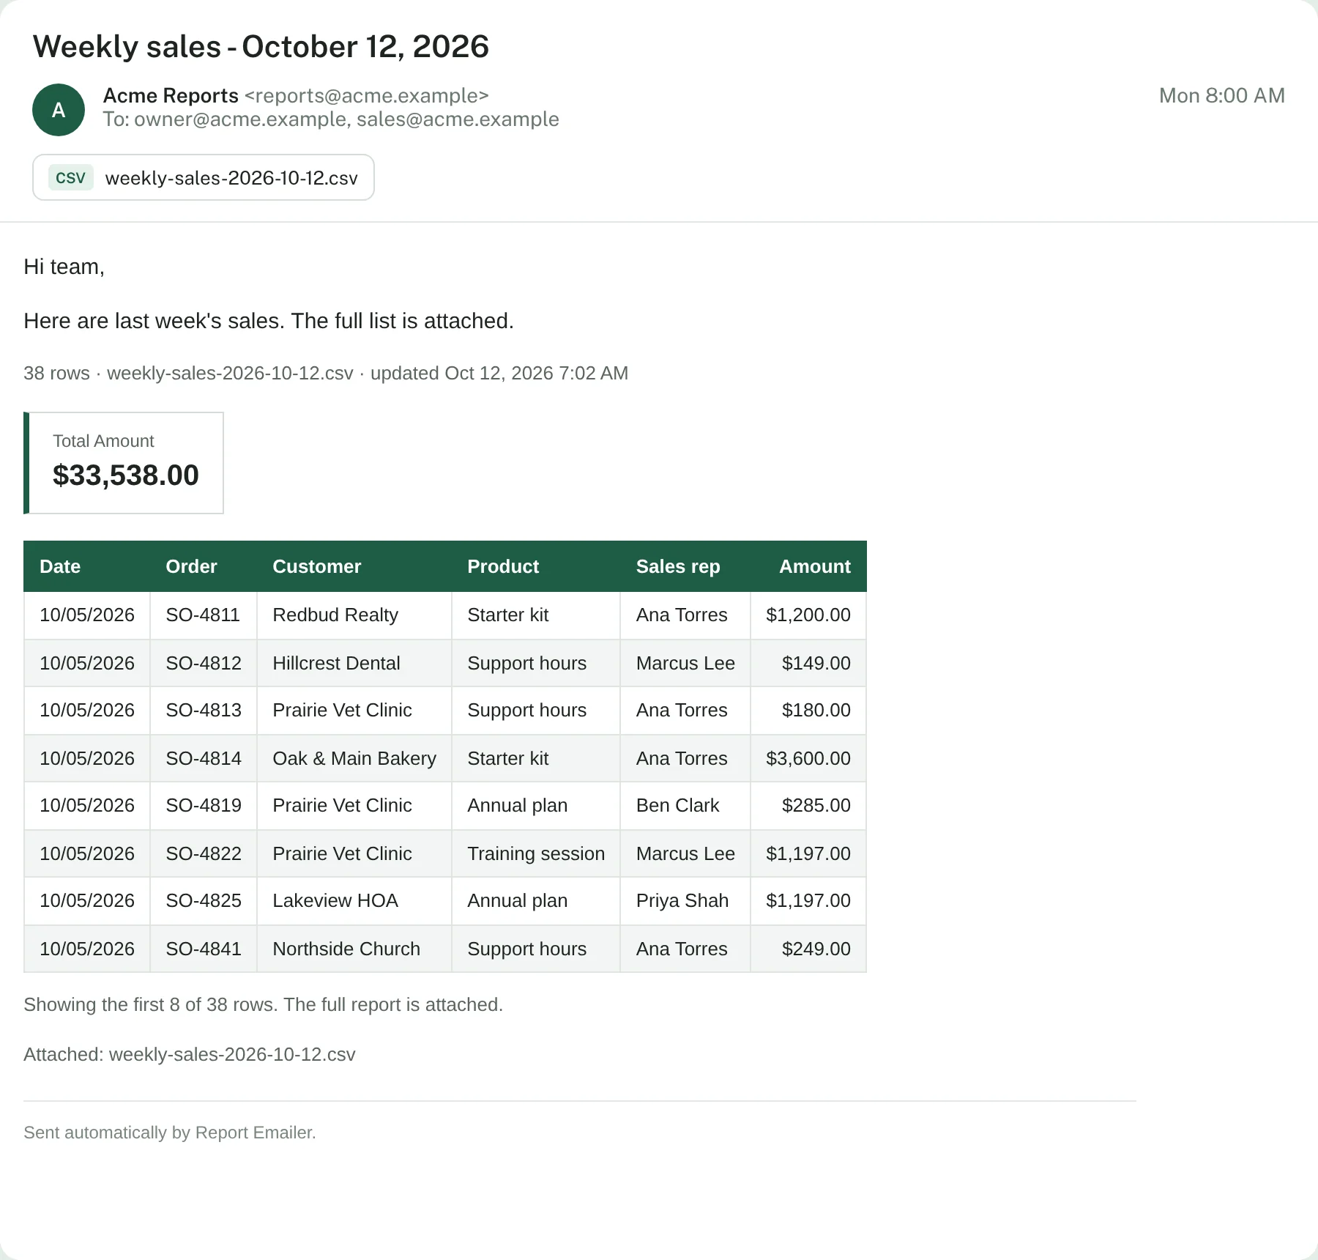The image size is (1318, 1260).
Task: Click customer cell Hillcrest Dental
Action: pos(354,663)
